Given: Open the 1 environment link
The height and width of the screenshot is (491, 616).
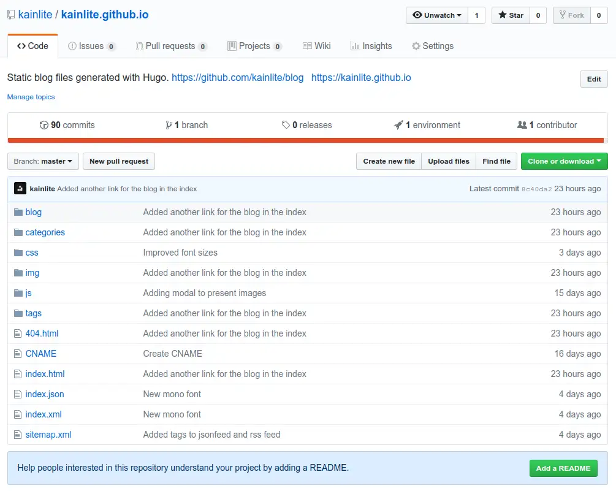Looking at the screenshot, I should click(427, 125).
